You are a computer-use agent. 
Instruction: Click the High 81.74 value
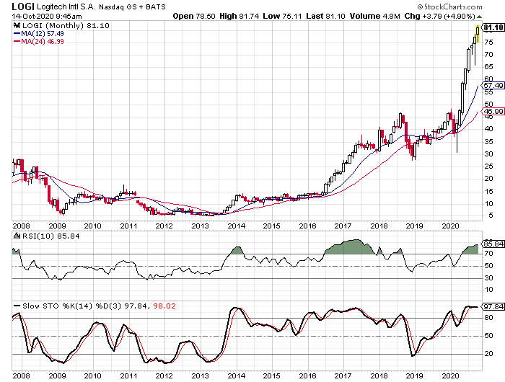point(240,16)
